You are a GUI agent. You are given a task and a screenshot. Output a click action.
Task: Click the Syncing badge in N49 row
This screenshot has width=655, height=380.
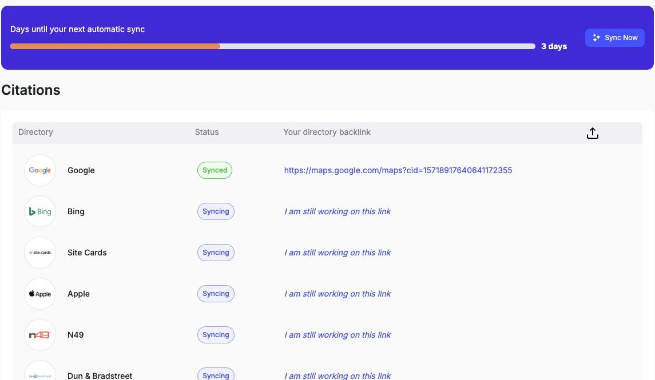click(x=216, y=335)
